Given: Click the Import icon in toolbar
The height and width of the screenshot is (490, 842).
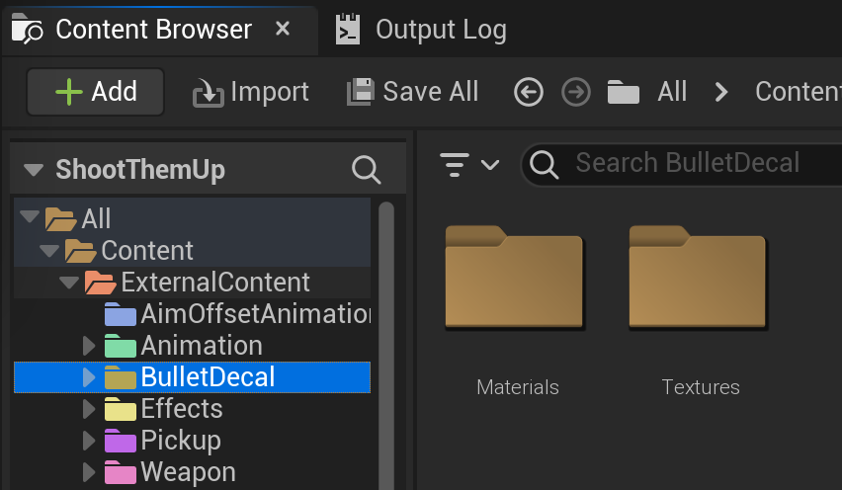Looking at the screenshot, I should [209, 93].
